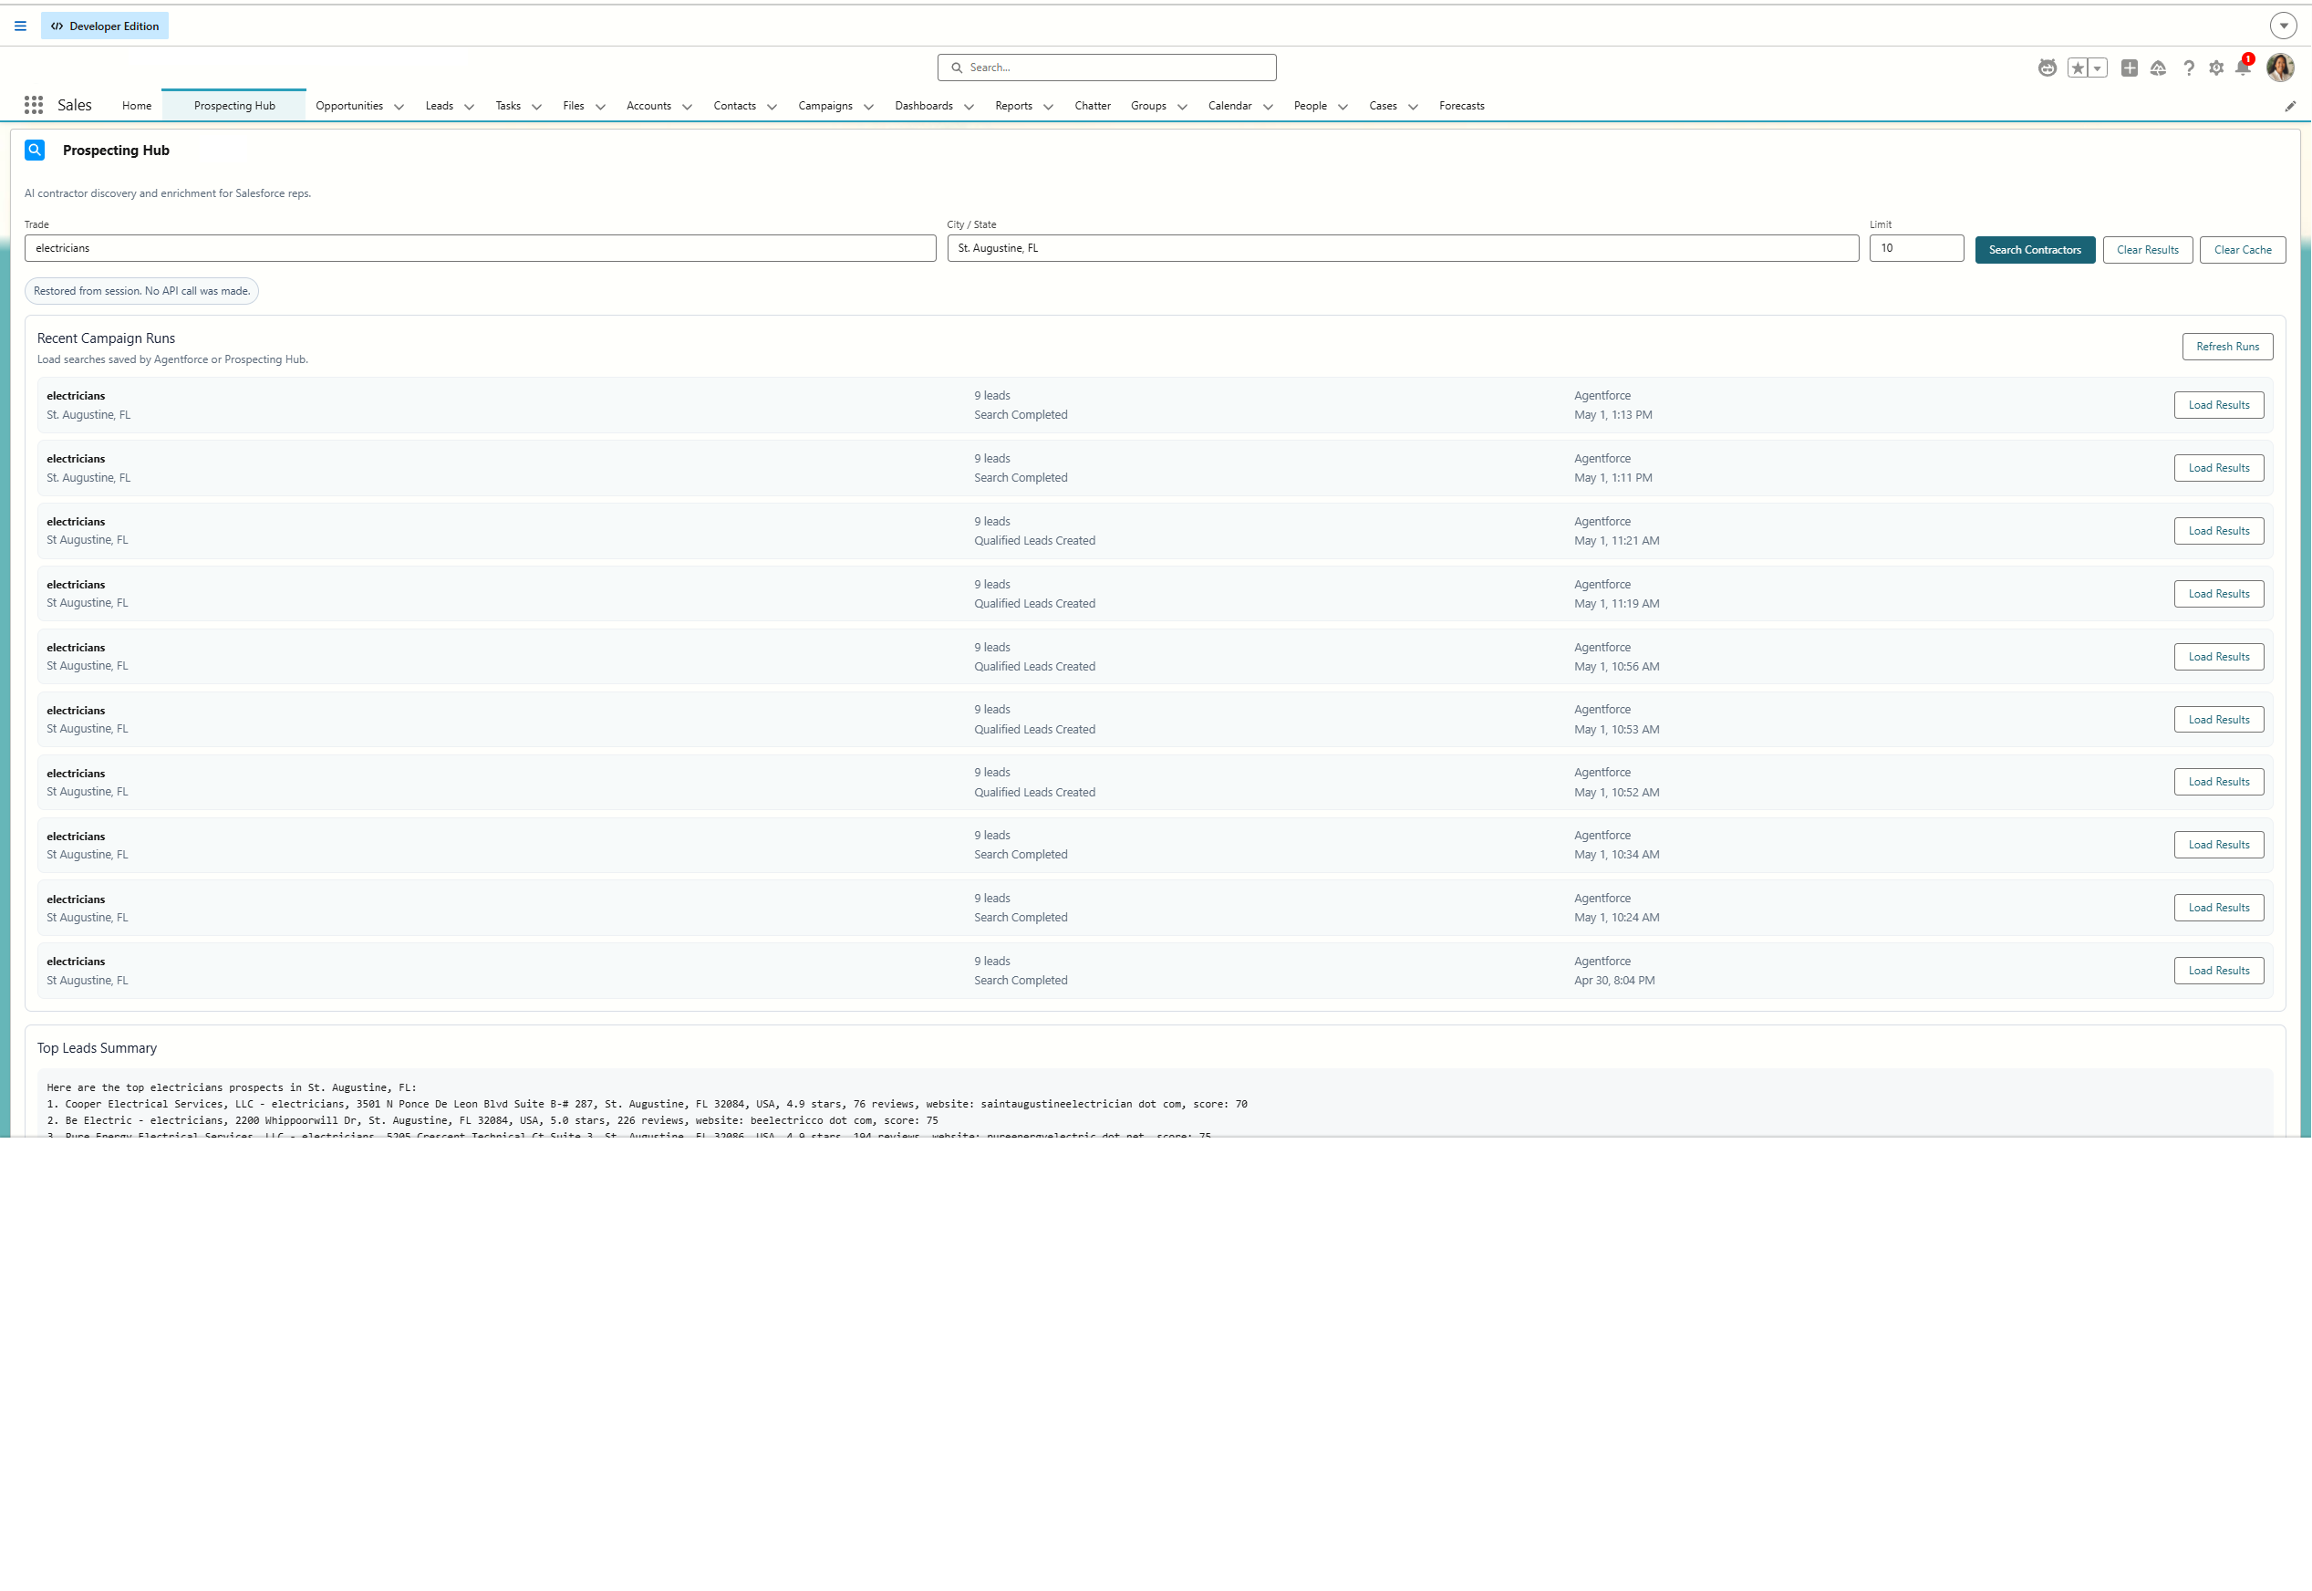Open the App Launcher grid icon

(x=33, y=105)
